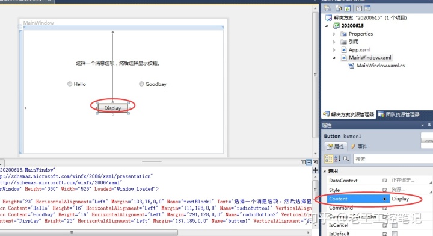The image size is (433, 236).
Task: Click the View Code toolbar icon
Action: pos(359,8)
